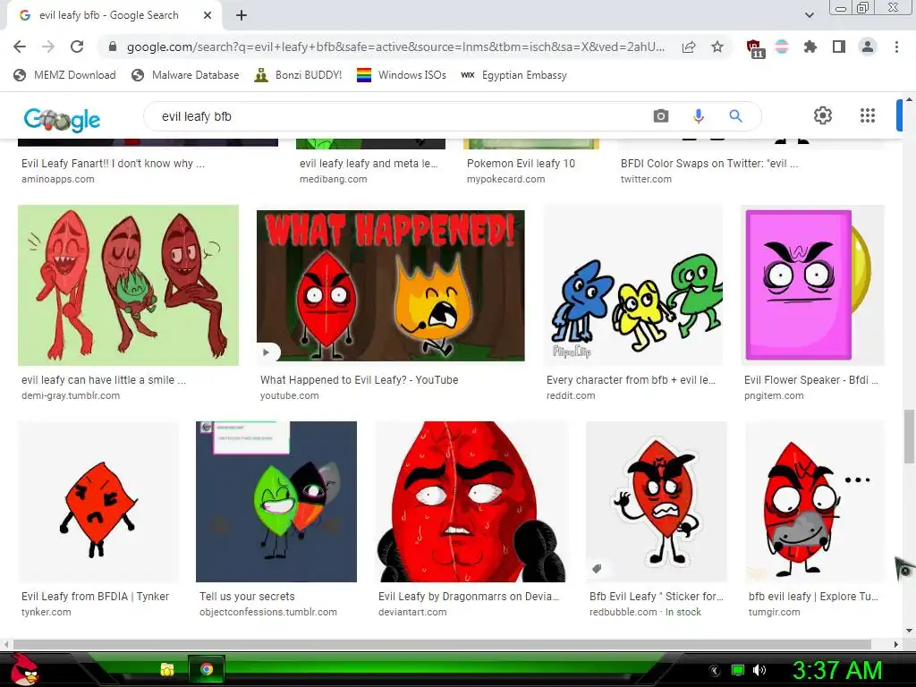Image resolution: width=916 pixels, height=687 pixels.
Task: Open Bfb Evil Leafy Sticker image
Action: tap(657, 502)
